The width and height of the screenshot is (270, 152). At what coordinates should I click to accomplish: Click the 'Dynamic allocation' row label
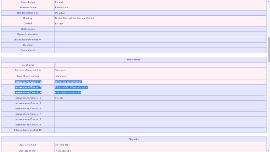point(28,34)
